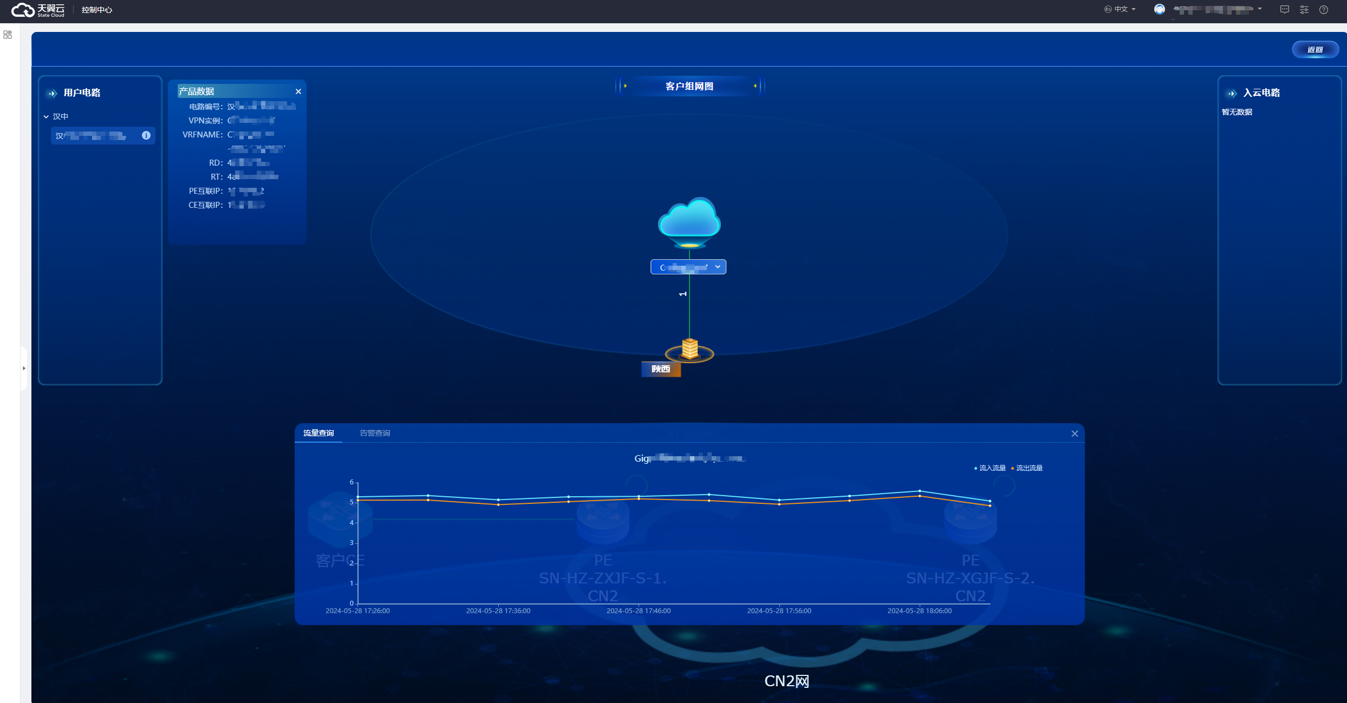This screenshot has width=1347, height=703.
Task: Click the 返回 button
Action: click(x=1315, y=50)
